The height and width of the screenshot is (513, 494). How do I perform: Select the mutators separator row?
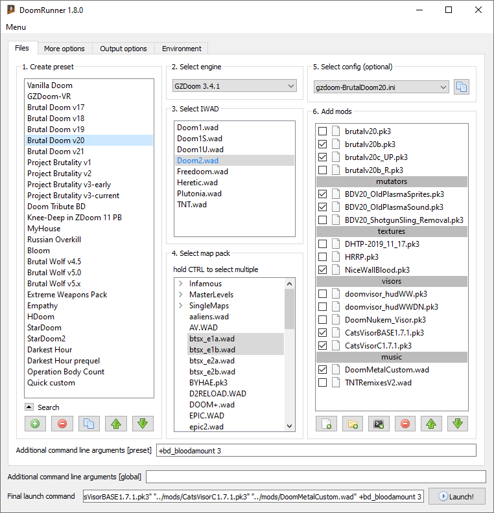coord(392,181)
